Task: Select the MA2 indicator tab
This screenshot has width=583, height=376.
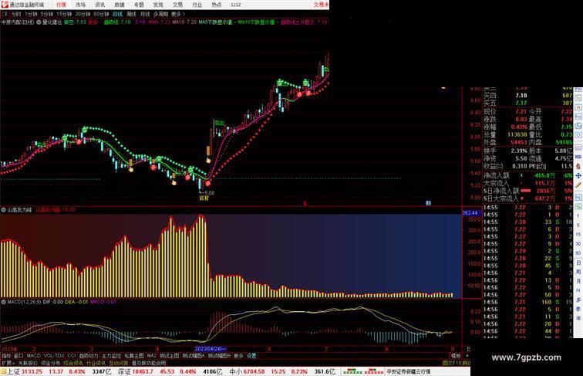Action: click(x=151, y=356)
